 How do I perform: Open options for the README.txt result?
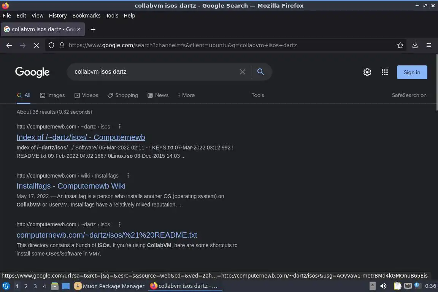119,224
